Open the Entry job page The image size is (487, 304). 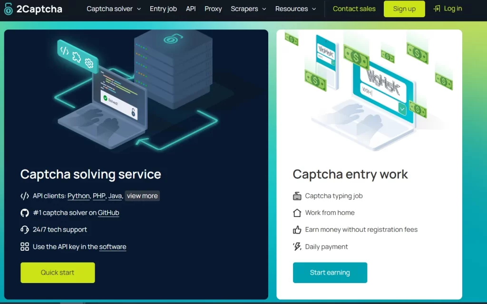point(164,9)
